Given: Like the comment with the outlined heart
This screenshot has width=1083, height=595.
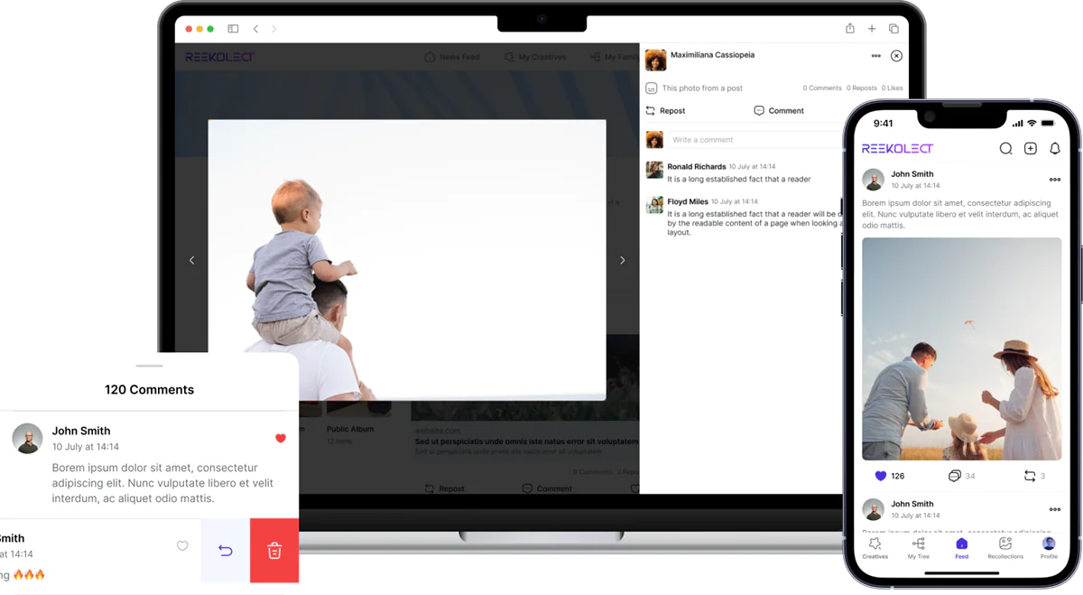Looking at the screenshot, I should click(x=182, y=546).
